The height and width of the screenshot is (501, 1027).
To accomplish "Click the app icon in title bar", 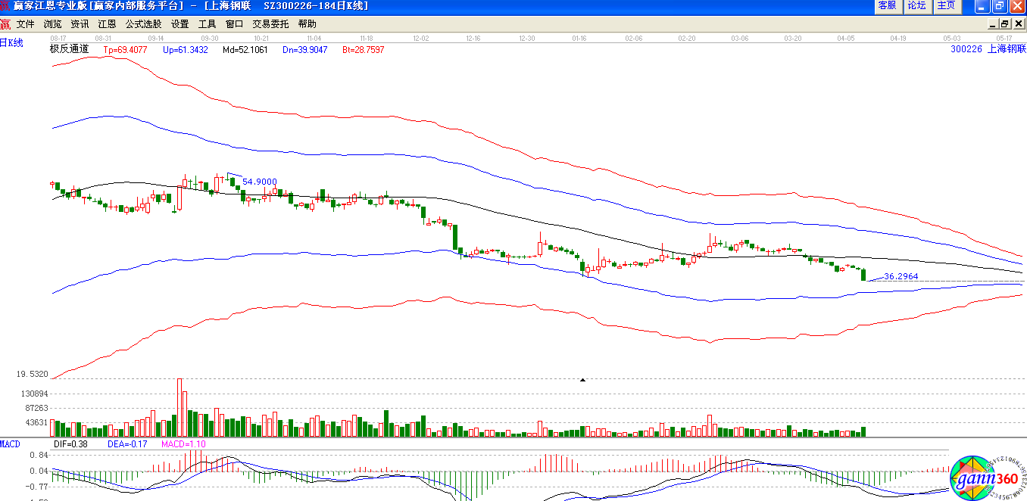I will click(6, 6).
